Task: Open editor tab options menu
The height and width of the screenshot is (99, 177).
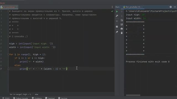Action: pyautogui.click(x=112, y=7)
